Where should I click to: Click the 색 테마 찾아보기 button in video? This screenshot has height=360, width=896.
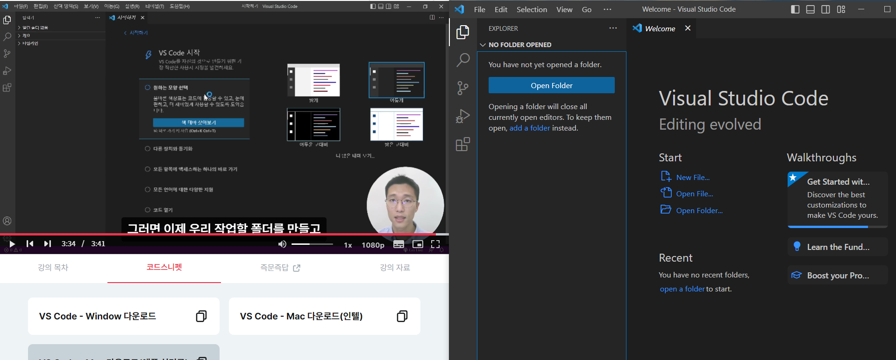(x=199, y=123)
